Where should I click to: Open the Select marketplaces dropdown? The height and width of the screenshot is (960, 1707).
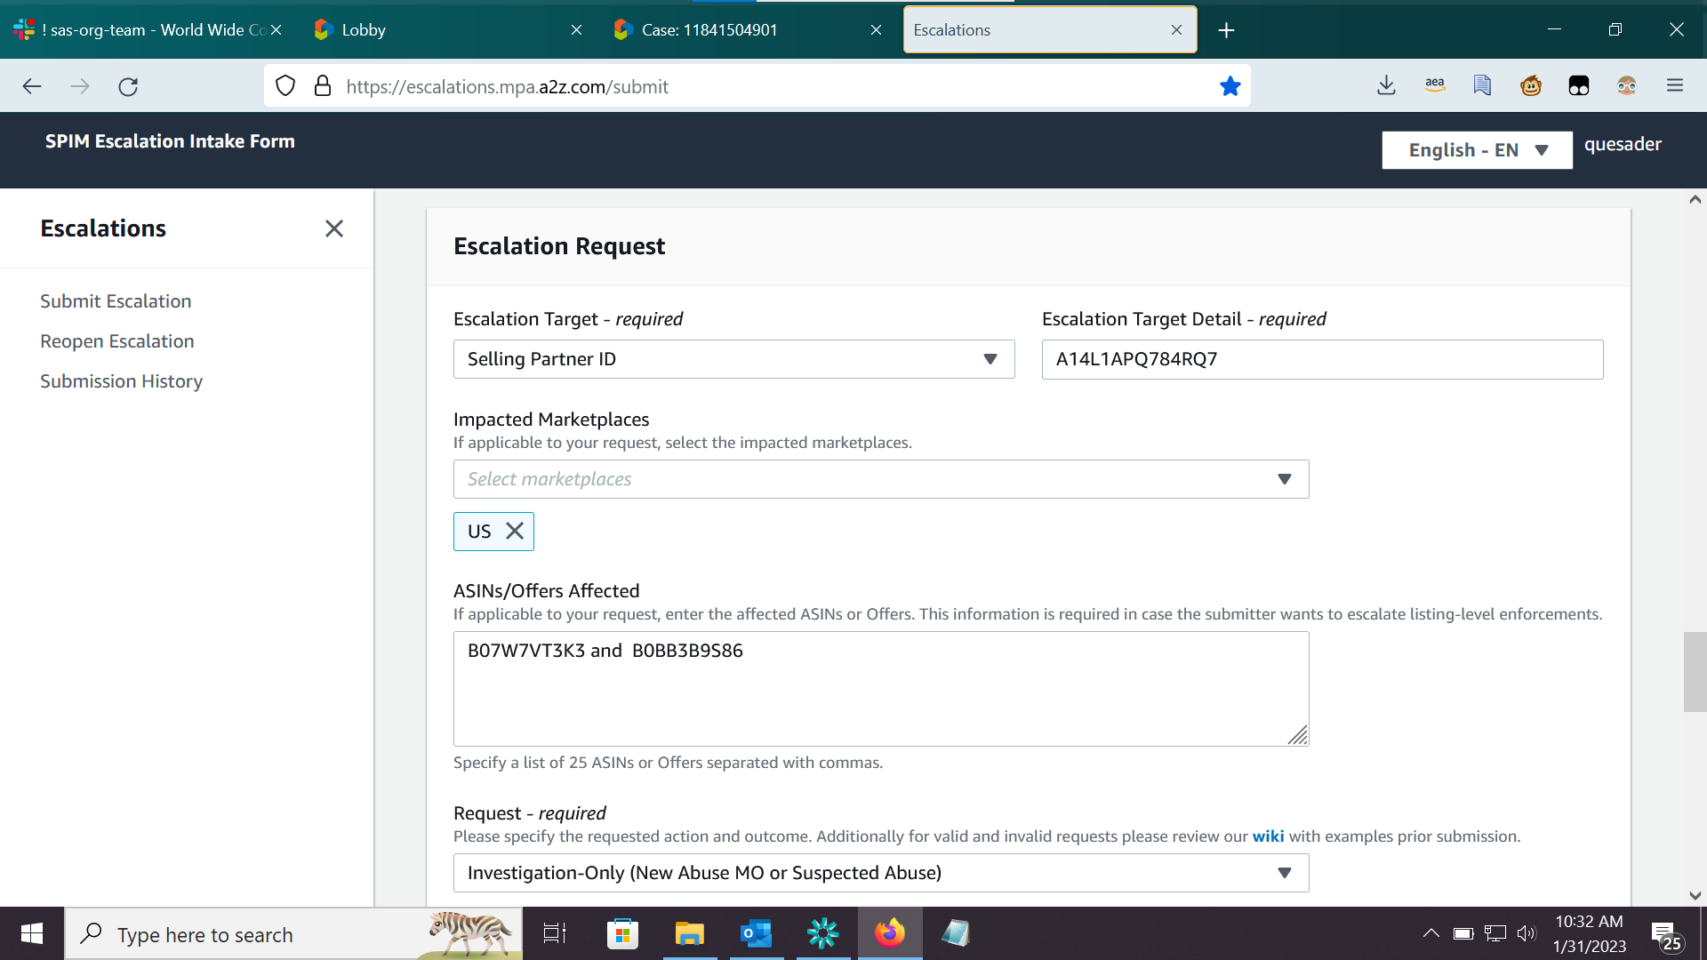point(880,479)
